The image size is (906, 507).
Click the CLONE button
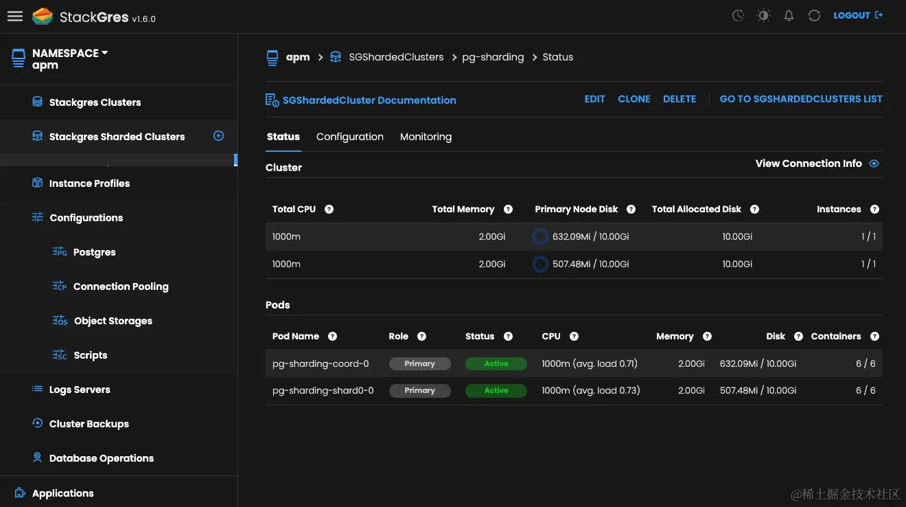(634, 99)
